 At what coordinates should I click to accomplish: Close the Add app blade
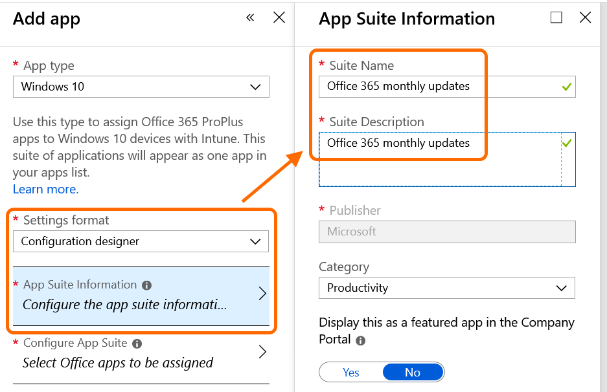[x=279, y=18]
